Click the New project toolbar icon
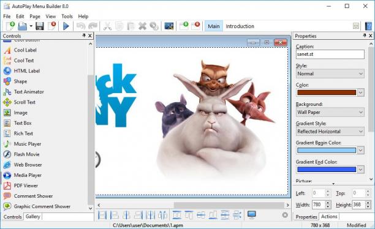The height and width of the screenshot is (229, 375). coord(10,26)
